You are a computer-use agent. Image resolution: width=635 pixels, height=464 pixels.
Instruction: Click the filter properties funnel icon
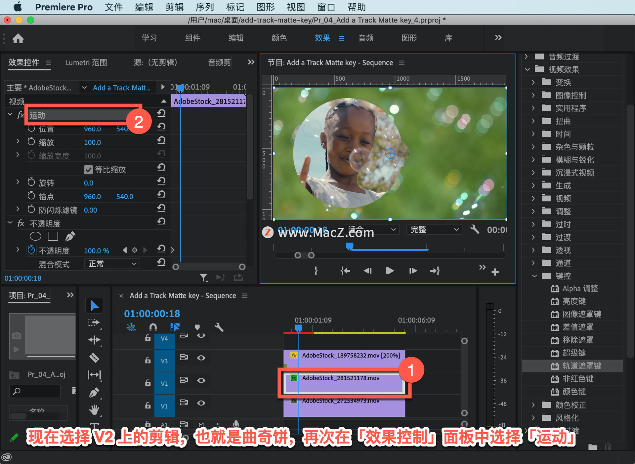coord(204,278)
